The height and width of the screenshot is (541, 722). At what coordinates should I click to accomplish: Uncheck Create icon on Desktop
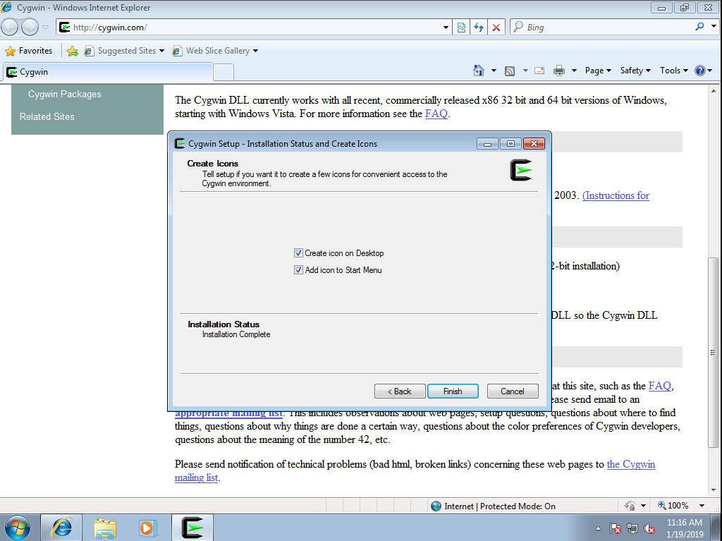tap(298, 253)
